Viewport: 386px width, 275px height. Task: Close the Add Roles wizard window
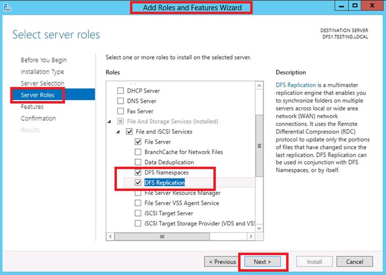tap(372, 6)
